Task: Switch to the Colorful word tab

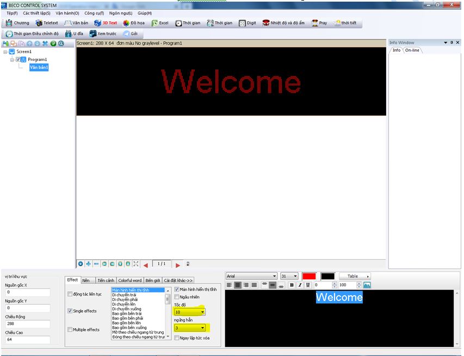Action: coord(129,280)
